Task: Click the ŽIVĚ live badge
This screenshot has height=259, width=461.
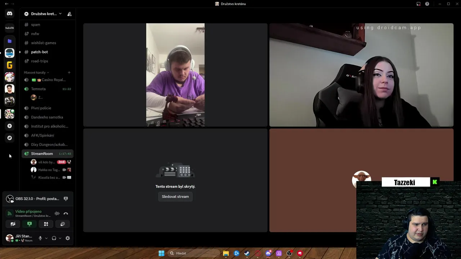Action: (x=62, y=162)
